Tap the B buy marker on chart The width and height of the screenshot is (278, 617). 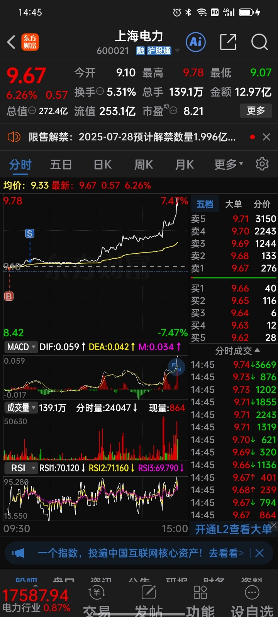9,296
